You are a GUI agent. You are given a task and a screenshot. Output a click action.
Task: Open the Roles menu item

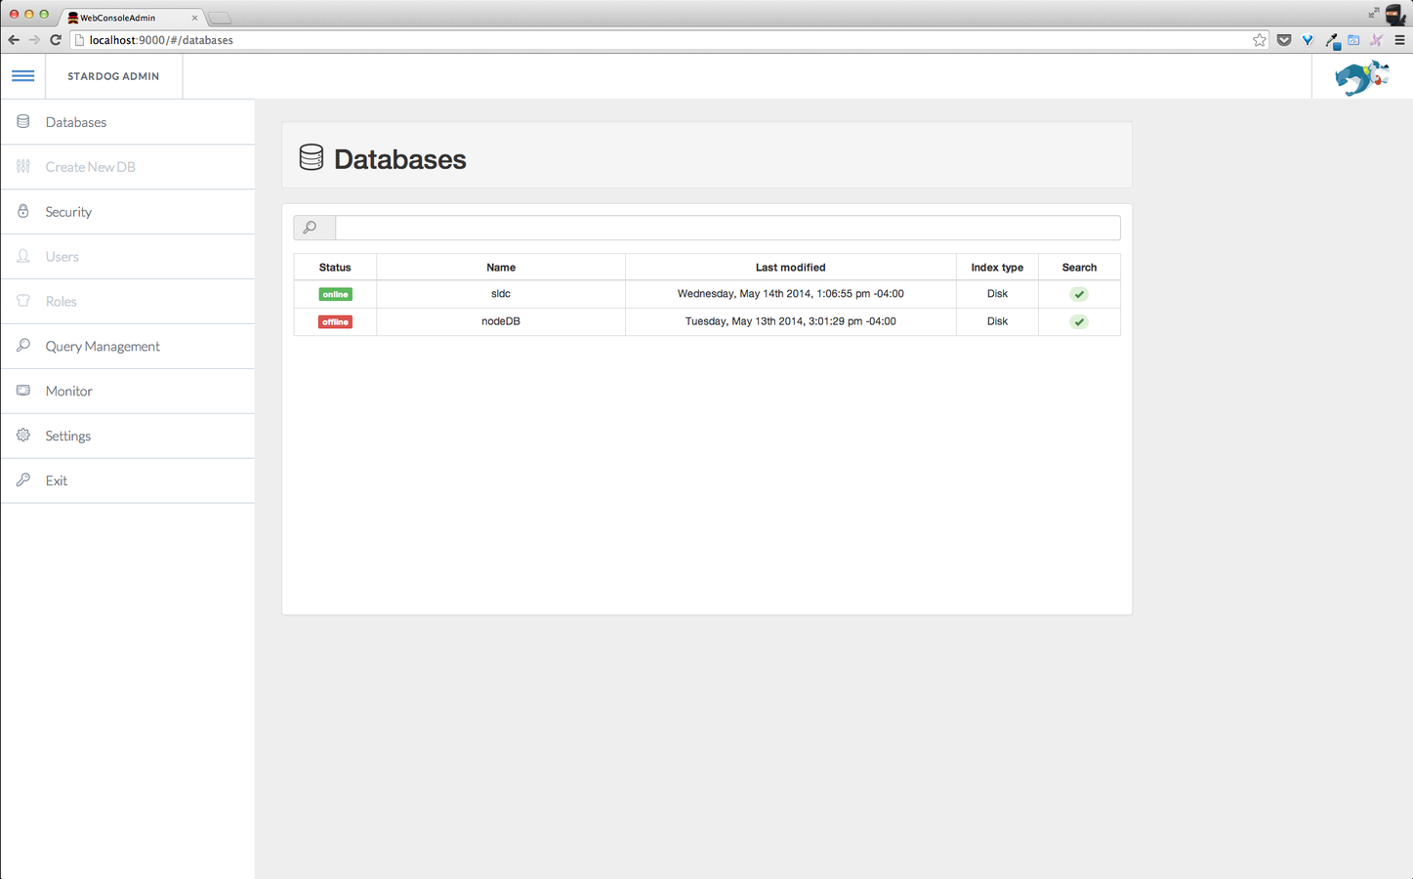click(128, 302)
